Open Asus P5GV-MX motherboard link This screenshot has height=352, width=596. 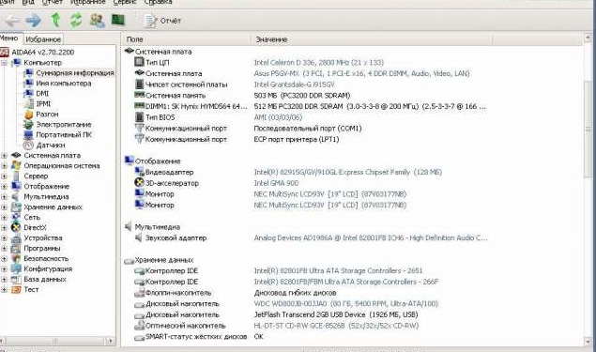click(361, 73)
